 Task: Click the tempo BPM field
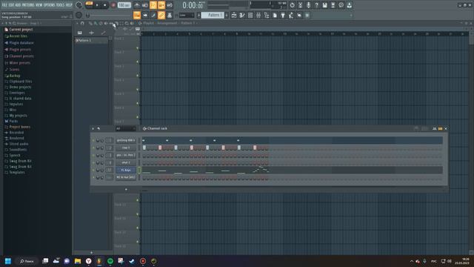pos(124,5)
